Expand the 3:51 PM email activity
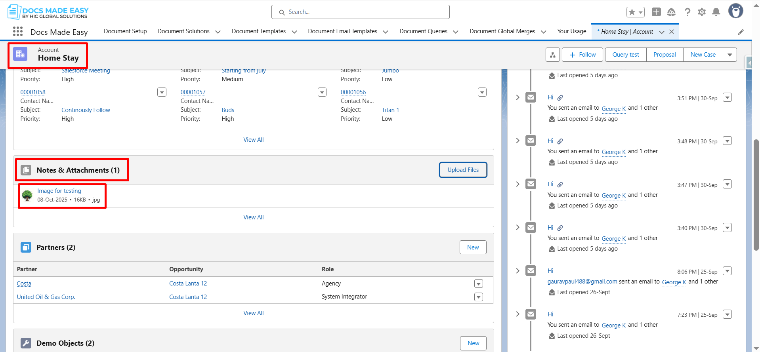 [517, 97]
